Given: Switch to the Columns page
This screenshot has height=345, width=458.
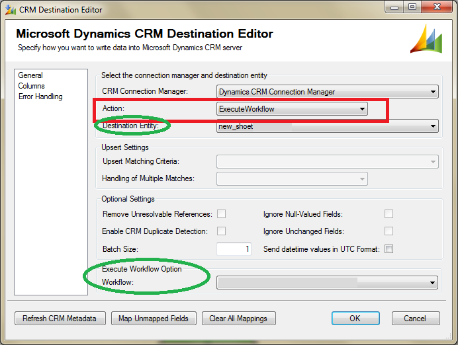Looking at the screenshot, I should tap(31, 86).
